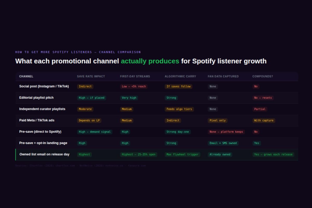Click the 'None – platform keeps' badge
Image resolution: width=312 pixels, height=208 pixels.
pyautogui.click(x=226, y=132)
